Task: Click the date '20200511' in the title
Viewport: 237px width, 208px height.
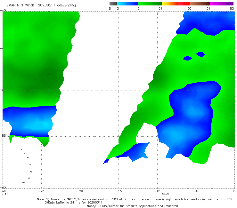Action: point(46,5)
